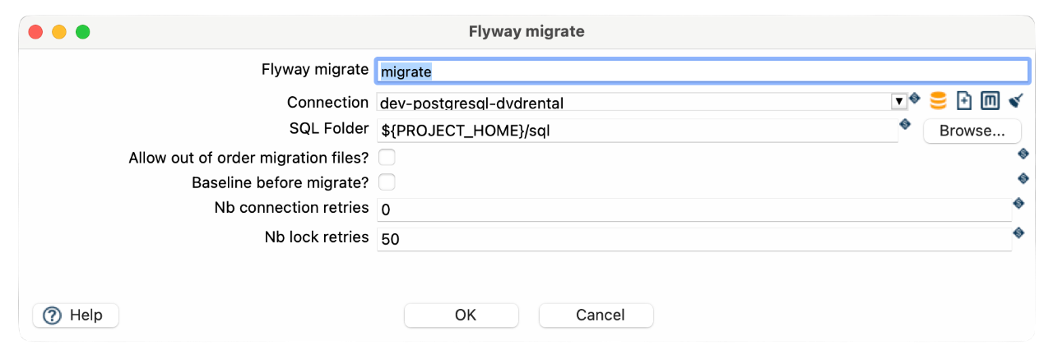Click variable icon on Allow out of order row
The width and height of the screenshot is (1053, 359).
coord(1023,153)
